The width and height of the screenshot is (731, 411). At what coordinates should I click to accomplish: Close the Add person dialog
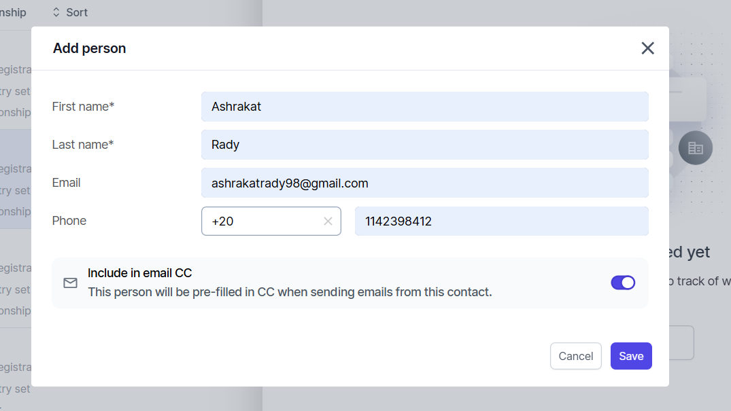pos(647,48)
